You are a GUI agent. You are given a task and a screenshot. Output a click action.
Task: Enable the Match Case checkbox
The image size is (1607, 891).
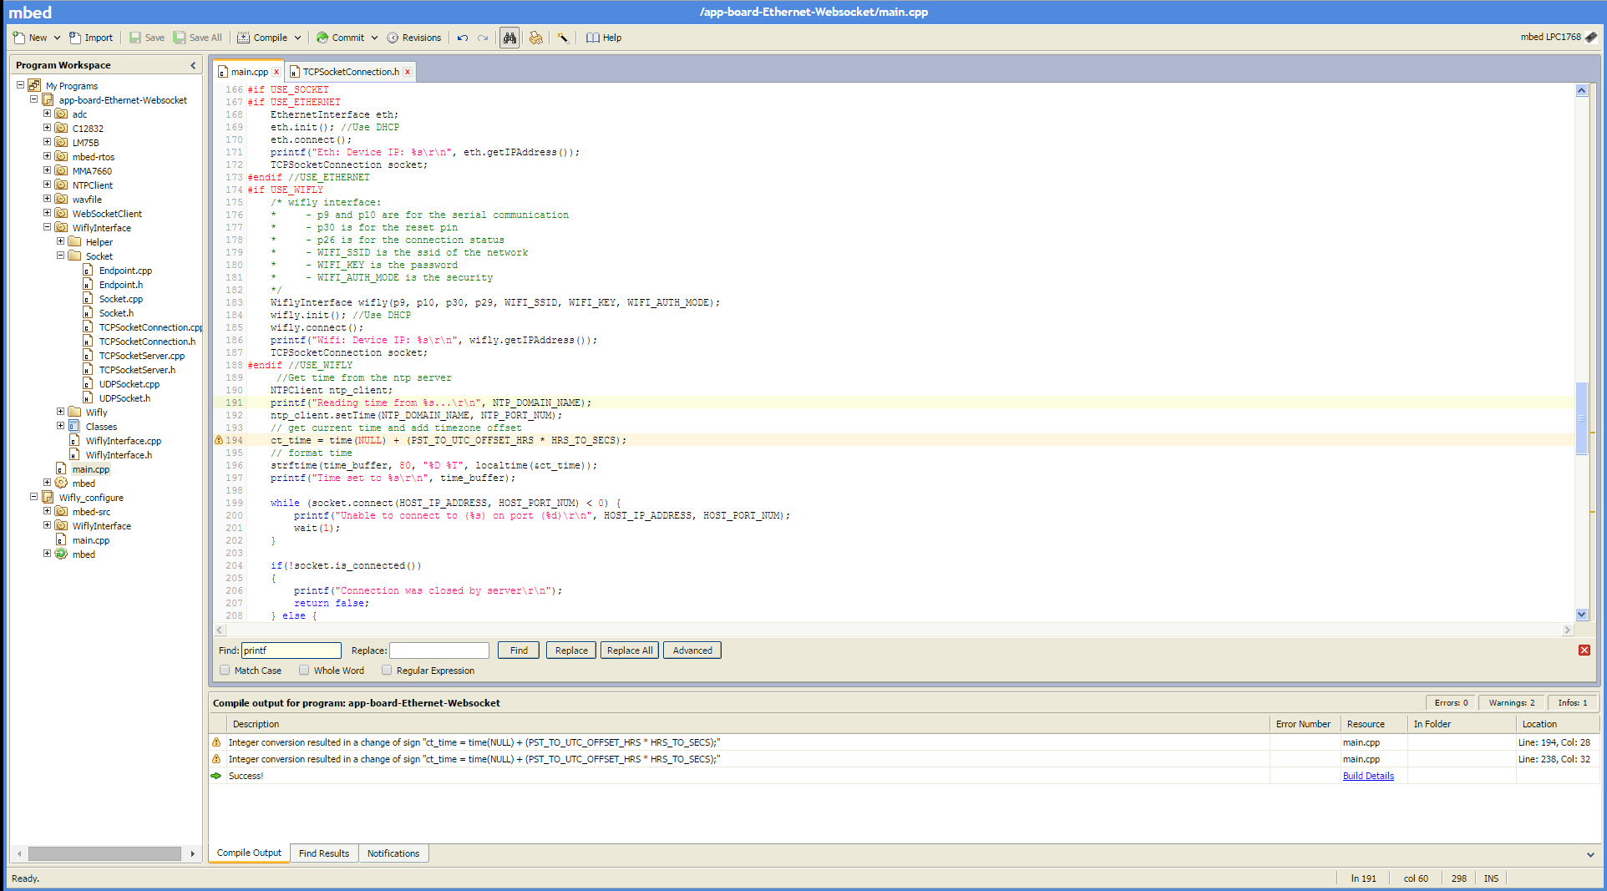coord(225,671)
